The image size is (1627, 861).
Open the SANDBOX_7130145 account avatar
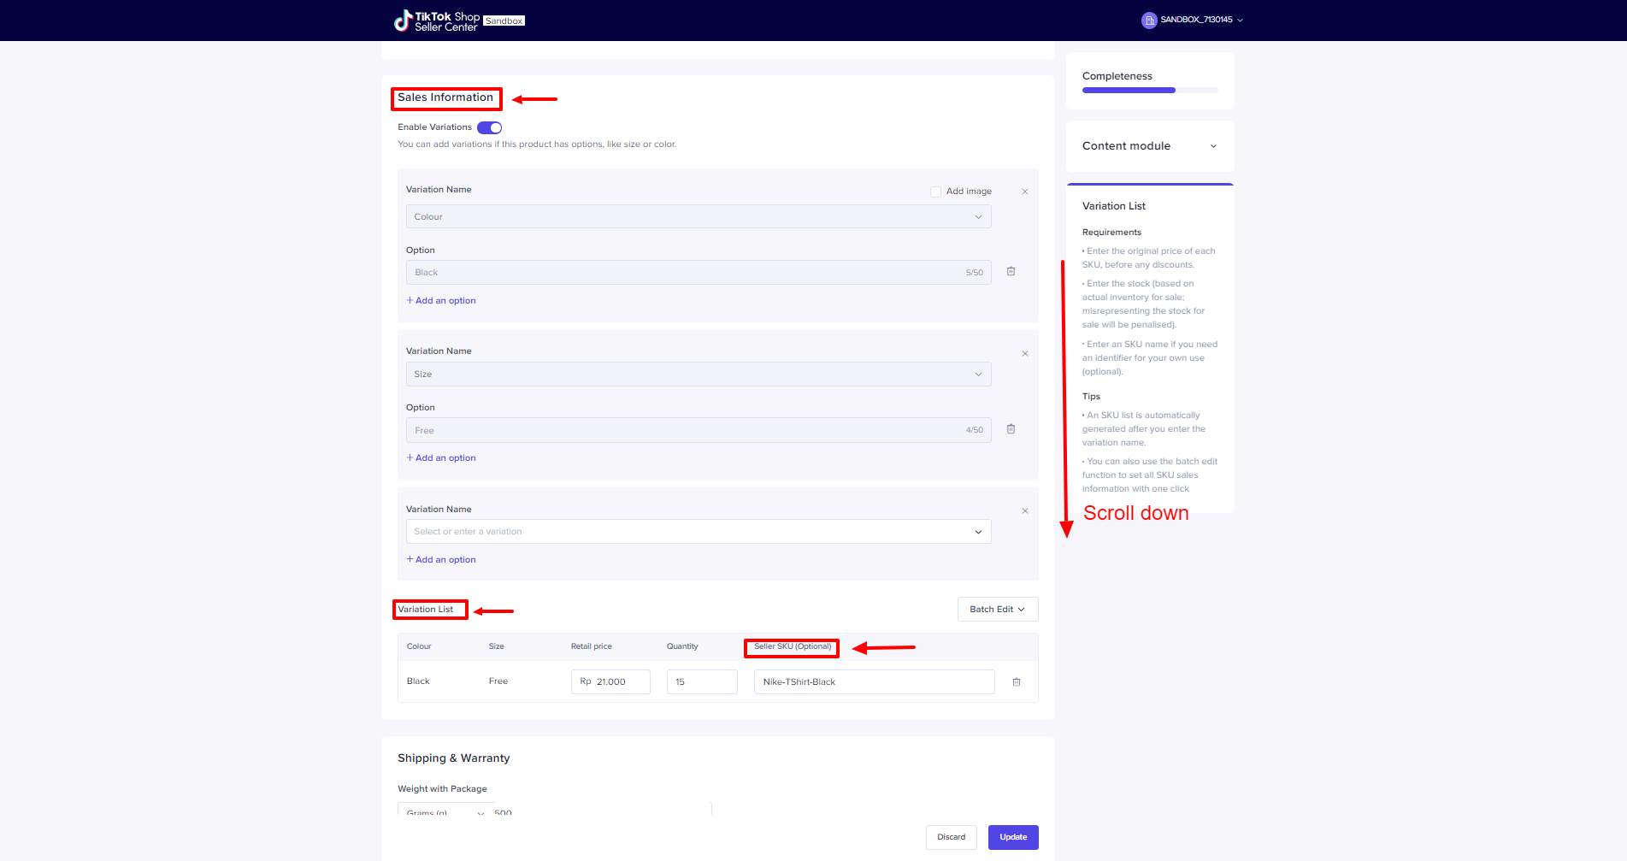(x=1149, y=21)
